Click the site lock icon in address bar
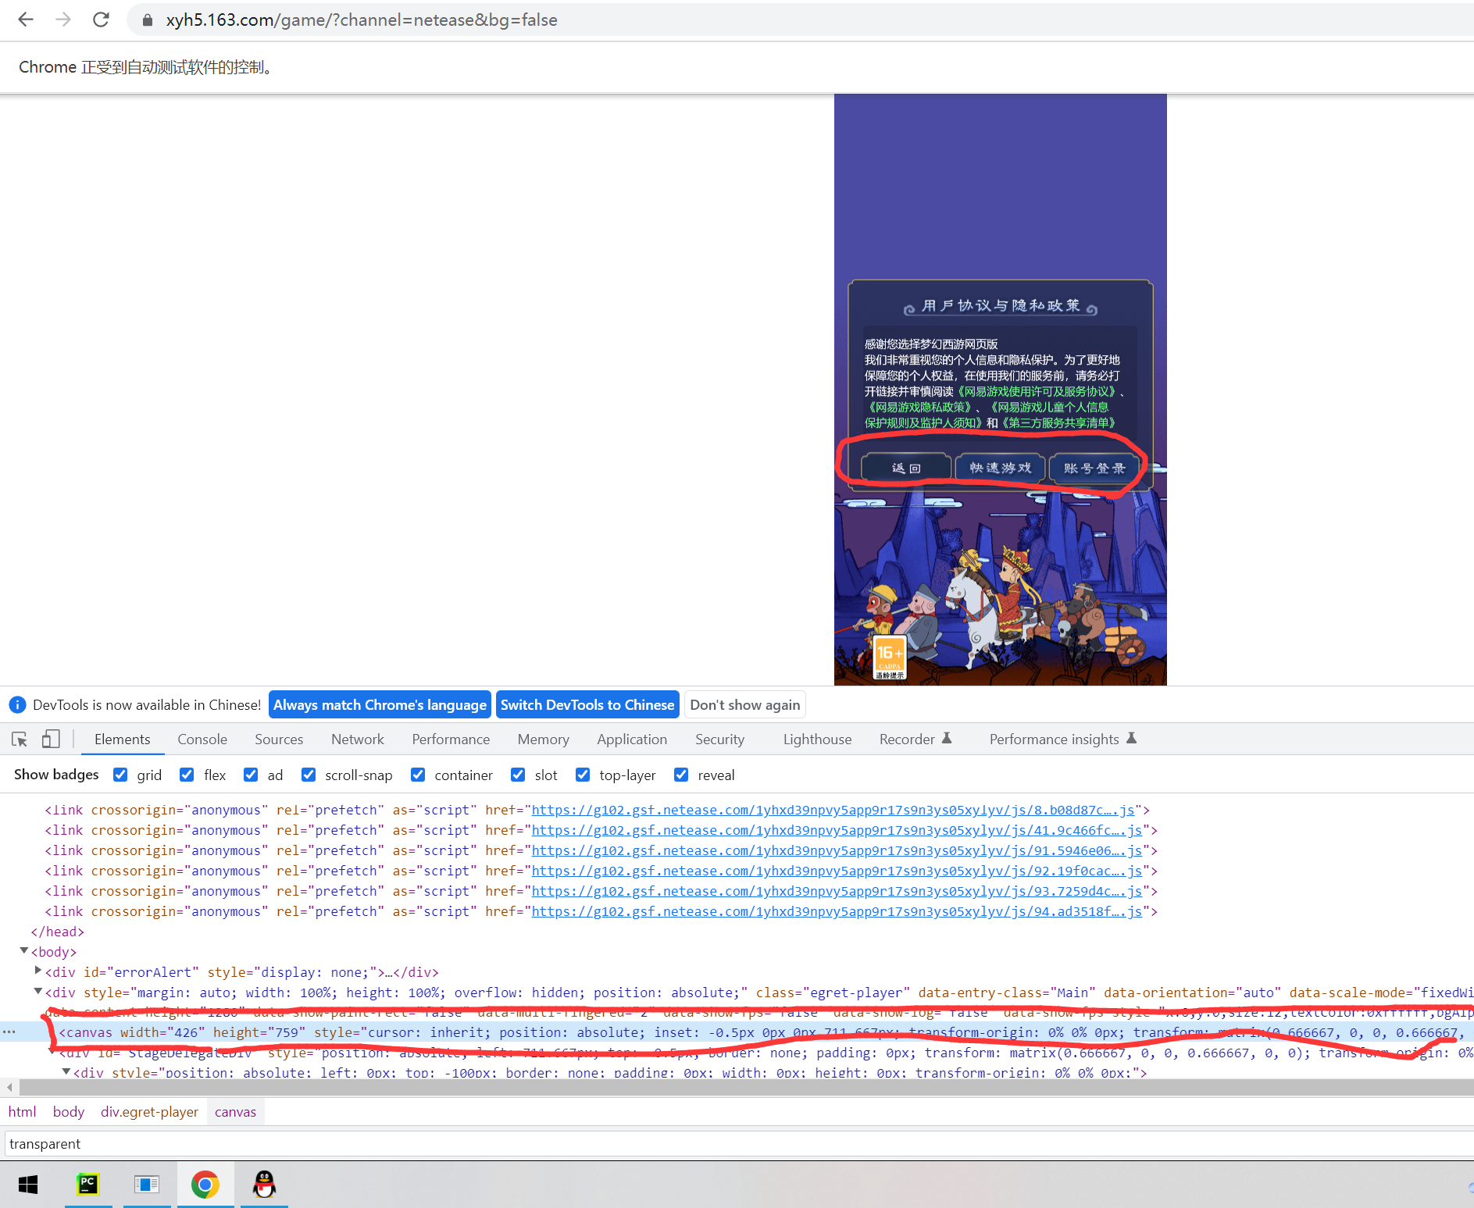This screenshot has width=1474, height=1208. click(x=147, y=20)
